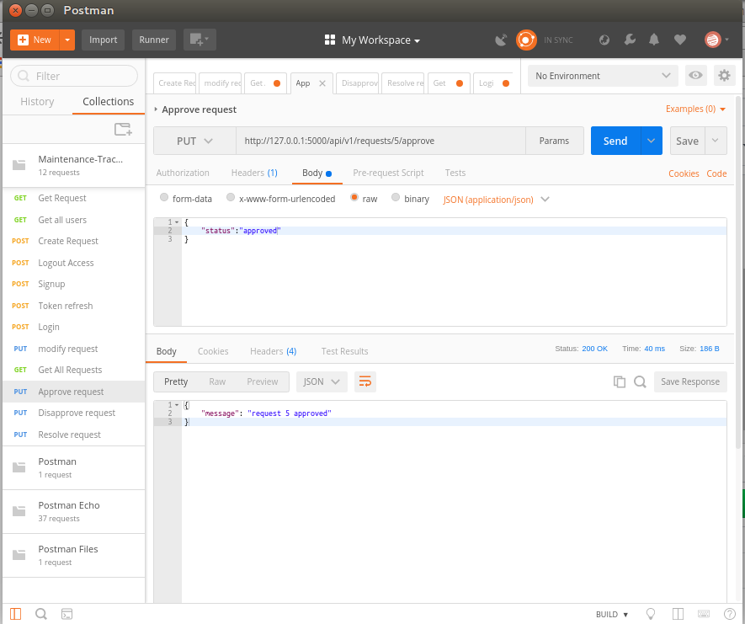Screen dimensions: 745x624
Task: Select the form-data radio button
Action: [164, 197]
